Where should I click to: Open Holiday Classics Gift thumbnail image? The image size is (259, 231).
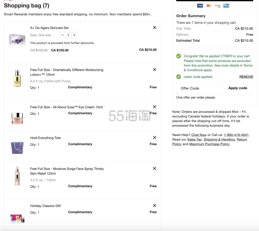click(17, 218)
